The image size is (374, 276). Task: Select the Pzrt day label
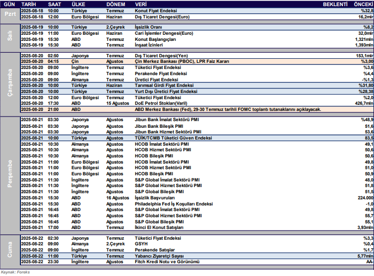click(9, 13)
